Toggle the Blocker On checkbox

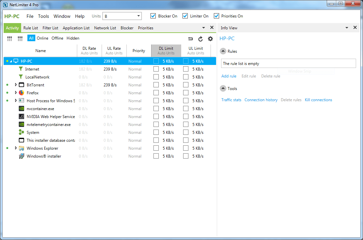[x=153, y=16]
